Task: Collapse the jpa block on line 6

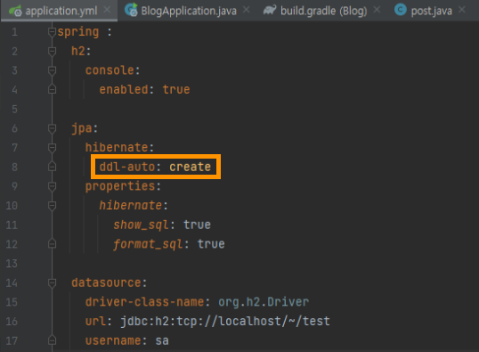Action: pos(52,128)
